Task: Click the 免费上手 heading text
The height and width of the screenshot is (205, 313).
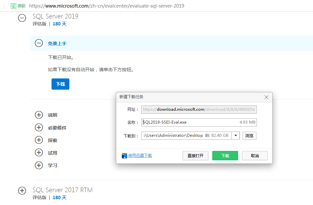Action: (57, 44)
